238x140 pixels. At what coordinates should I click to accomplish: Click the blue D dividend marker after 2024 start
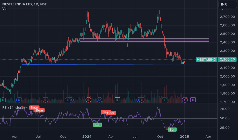(99, 100)
